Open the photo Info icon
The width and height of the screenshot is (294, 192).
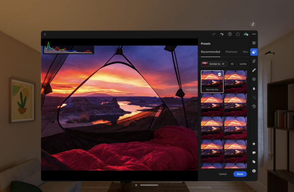[x=254, y=171]
